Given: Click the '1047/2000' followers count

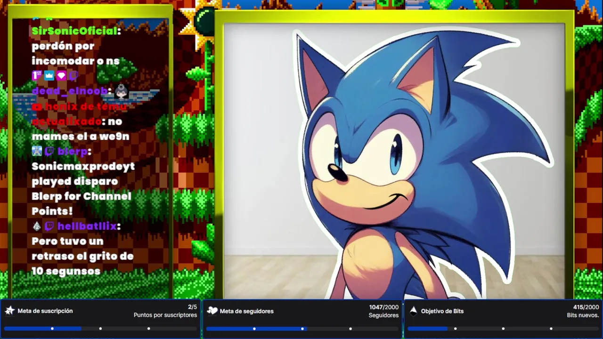Looking at the screenshot, I should pyautogui.click(x=383, y=307).
